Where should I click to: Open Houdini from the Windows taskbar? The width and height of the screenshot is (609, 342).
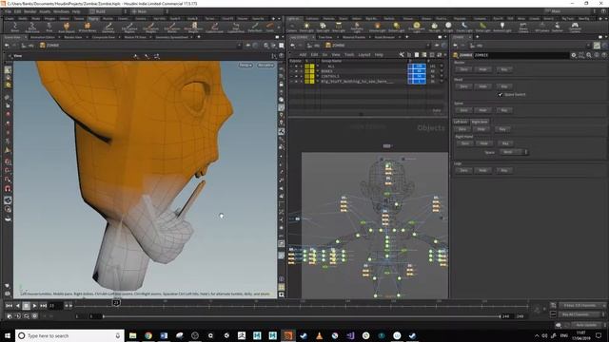pos(287,335)
